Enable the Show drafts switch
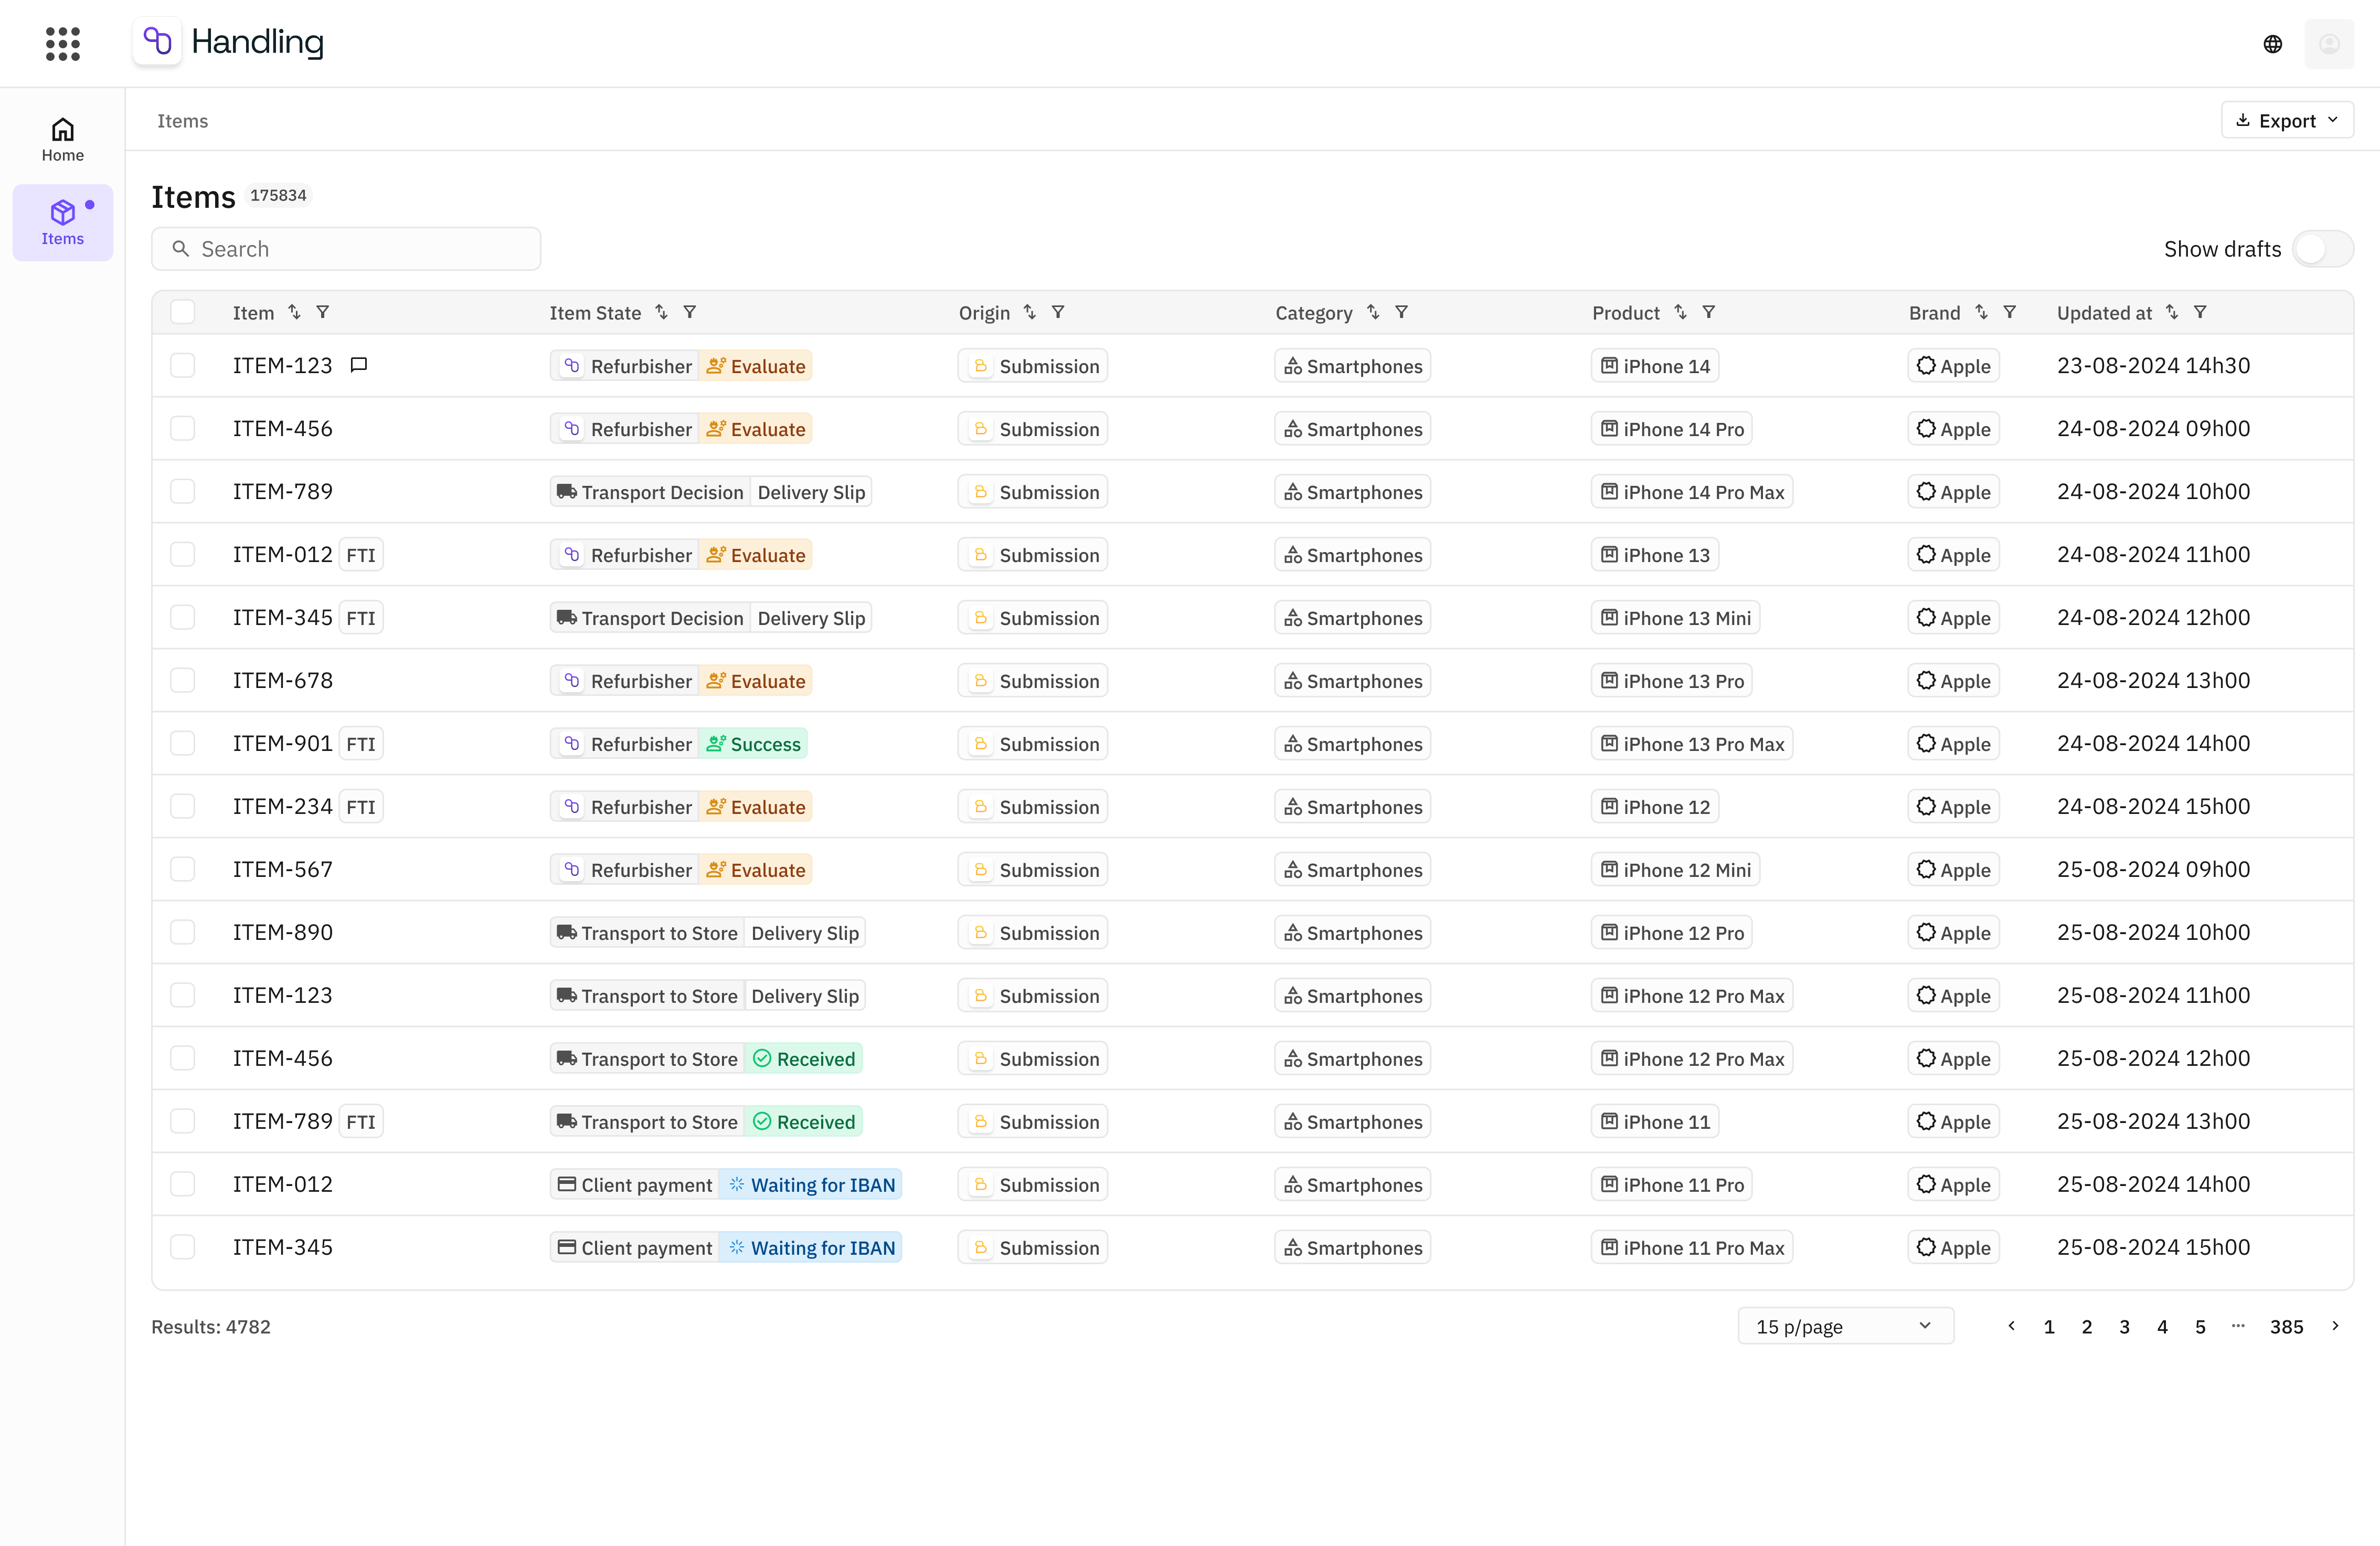 tap(2322, 248)
